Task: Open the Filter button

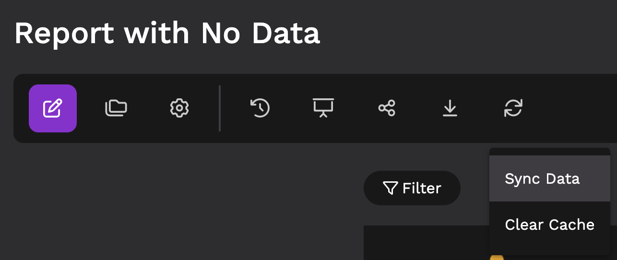Action: (412, 188)
